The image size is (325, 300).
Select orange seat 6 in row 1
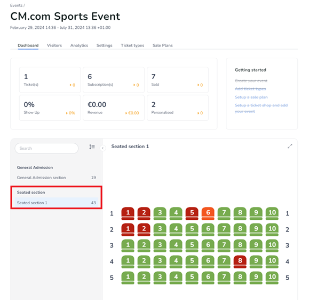(208, 213)
